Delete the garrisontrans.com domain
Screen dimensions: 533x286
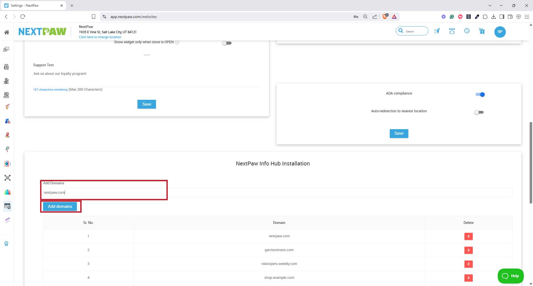(469, 250)
